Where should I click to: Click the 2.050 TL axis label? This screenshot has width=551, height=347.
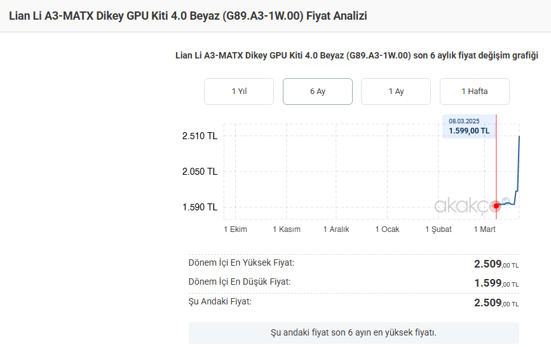coord(200,172)
